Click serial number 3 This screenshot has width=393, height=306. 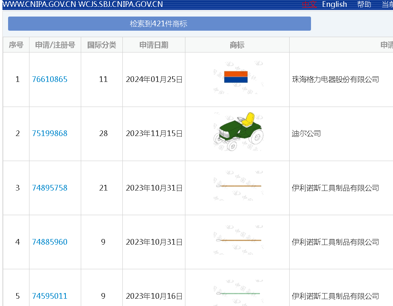coord(17,188)
